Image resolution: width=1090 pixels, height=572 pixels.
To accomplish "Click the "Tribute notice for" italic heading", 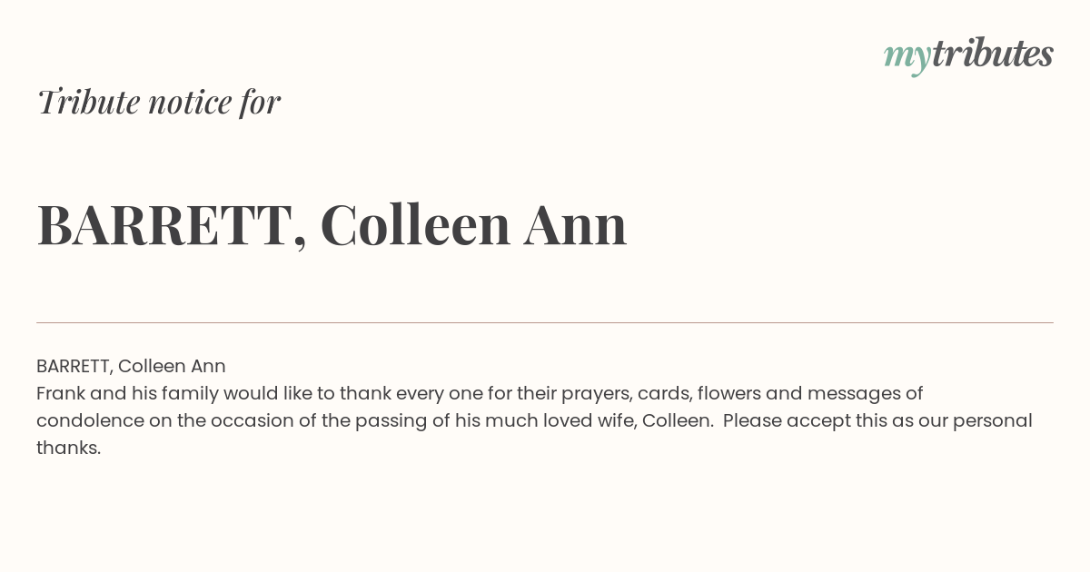I will 158,102.
